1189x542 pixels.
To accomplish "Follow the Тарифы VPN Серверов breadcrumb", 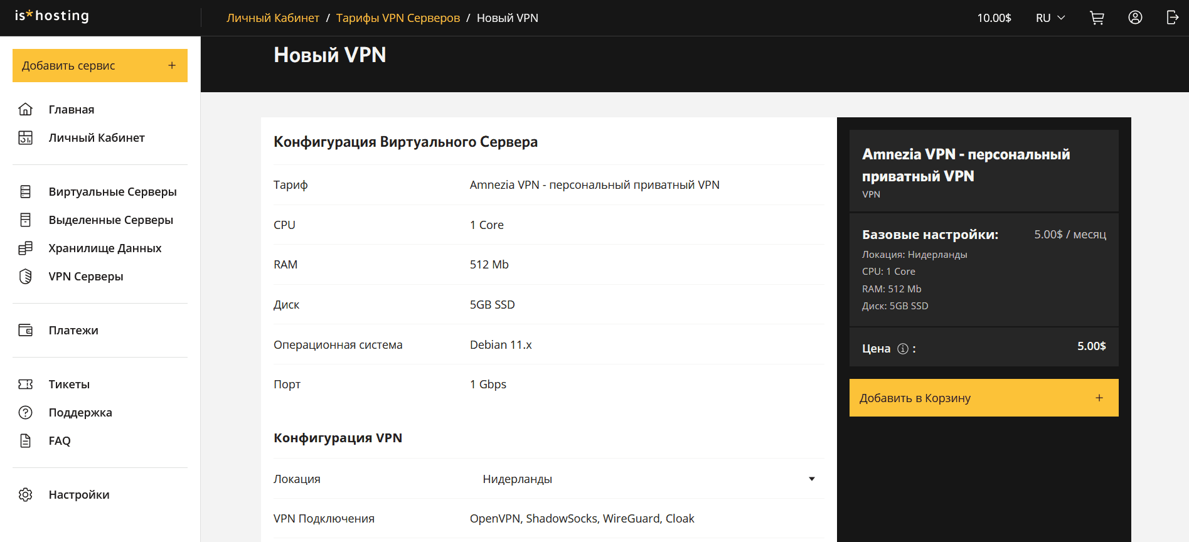I will click(x=398, y=18).
